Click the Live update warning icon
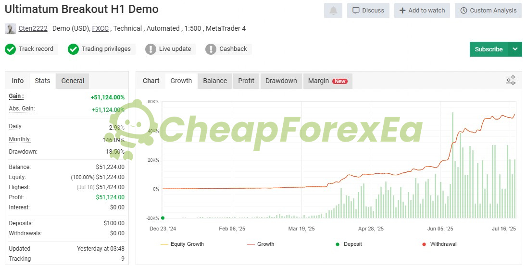 151,49
